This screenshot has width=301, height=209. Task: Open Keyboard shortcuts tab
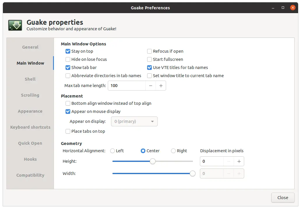[30, 127]
